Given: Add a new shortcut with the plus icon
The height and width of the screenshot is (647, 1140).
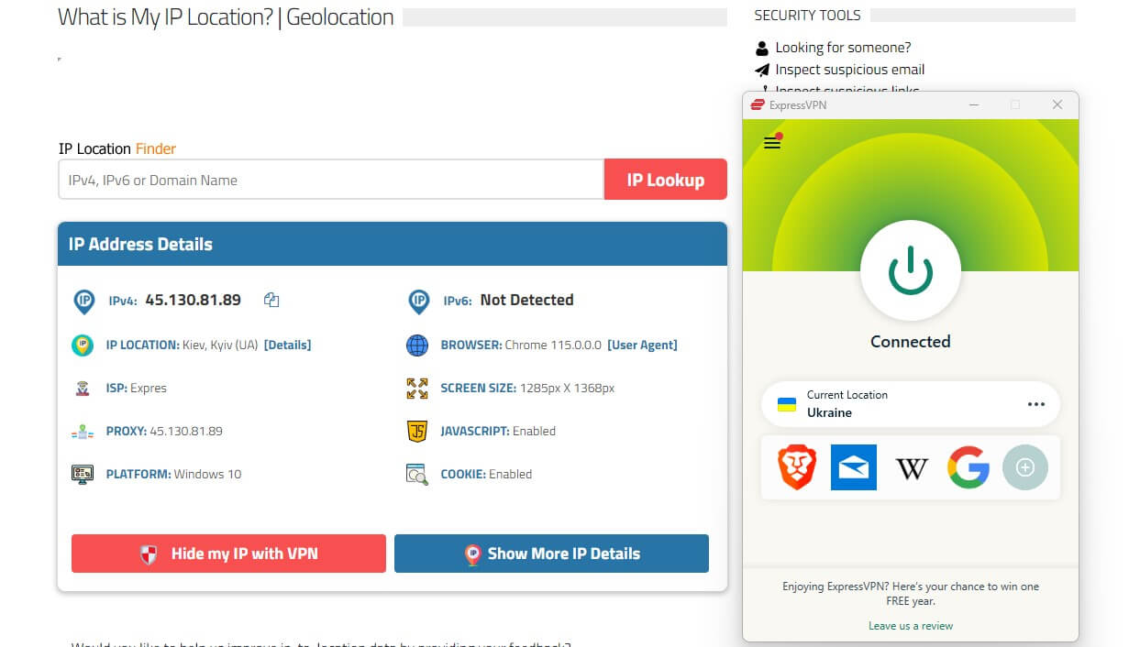Looking at the screenshot, I should point(1025,467).
